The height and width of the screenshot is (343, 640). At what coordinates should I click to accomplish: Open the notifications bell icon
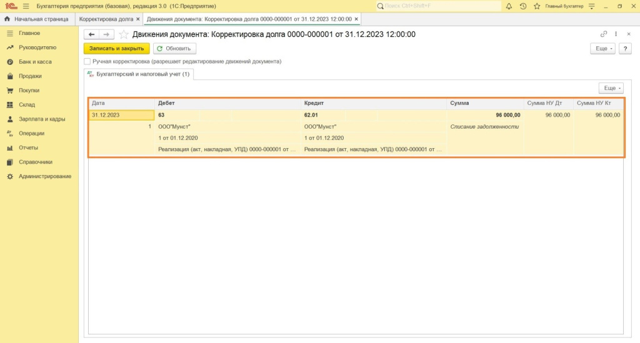509,6
